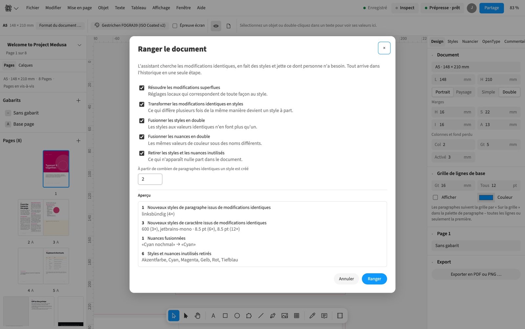
Task: Select the Selection arrow tool
Action: coord(174,316)
